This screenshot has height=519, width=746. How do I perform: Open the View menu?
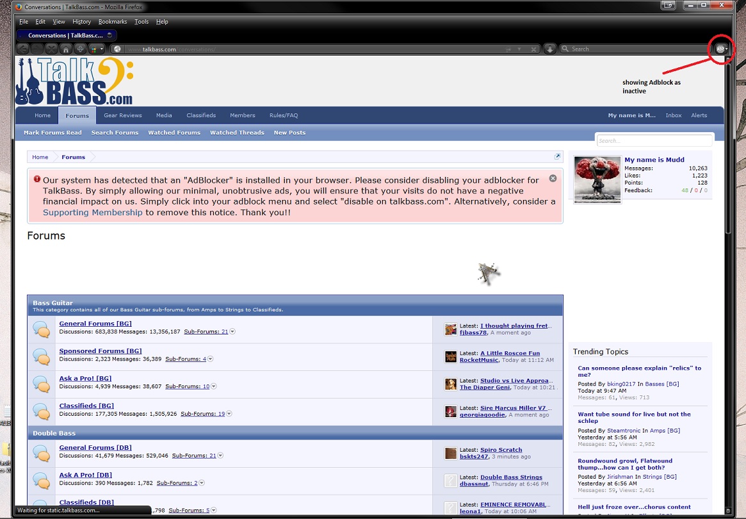click(59, 21)
